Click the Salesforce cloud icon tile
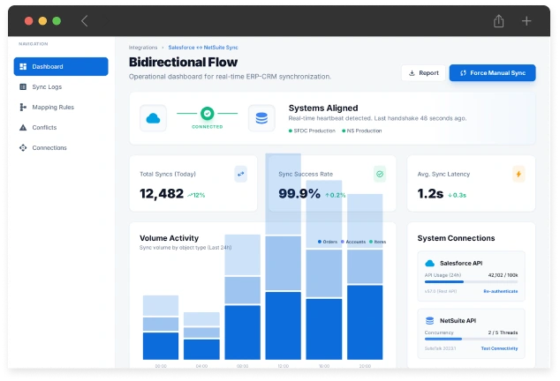The height and width of the screenshot is (381, 560). point(153,118)
